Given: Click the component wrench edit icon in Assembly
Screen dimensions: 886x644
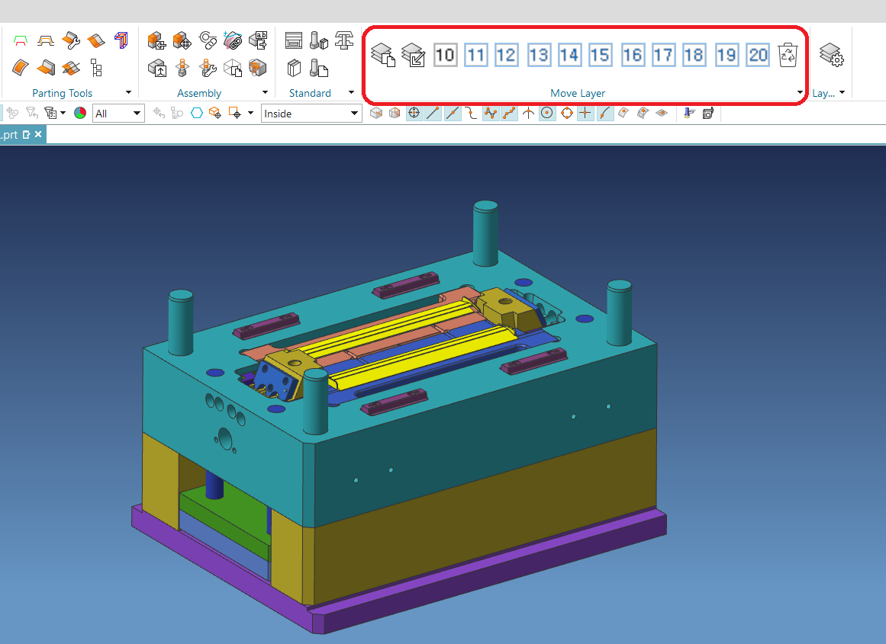Looking at the screenshot, I should pos(208,69).
